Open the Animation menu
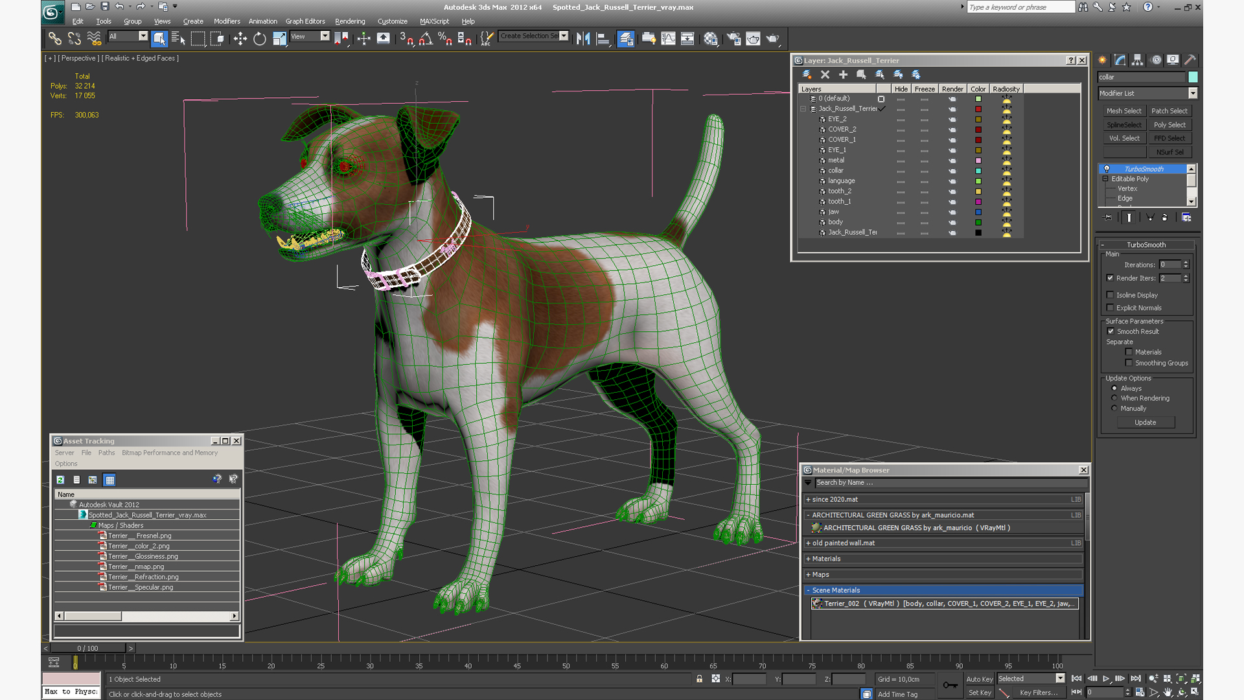The height and width of the screenshot is (700, 1244). (262, 21)
